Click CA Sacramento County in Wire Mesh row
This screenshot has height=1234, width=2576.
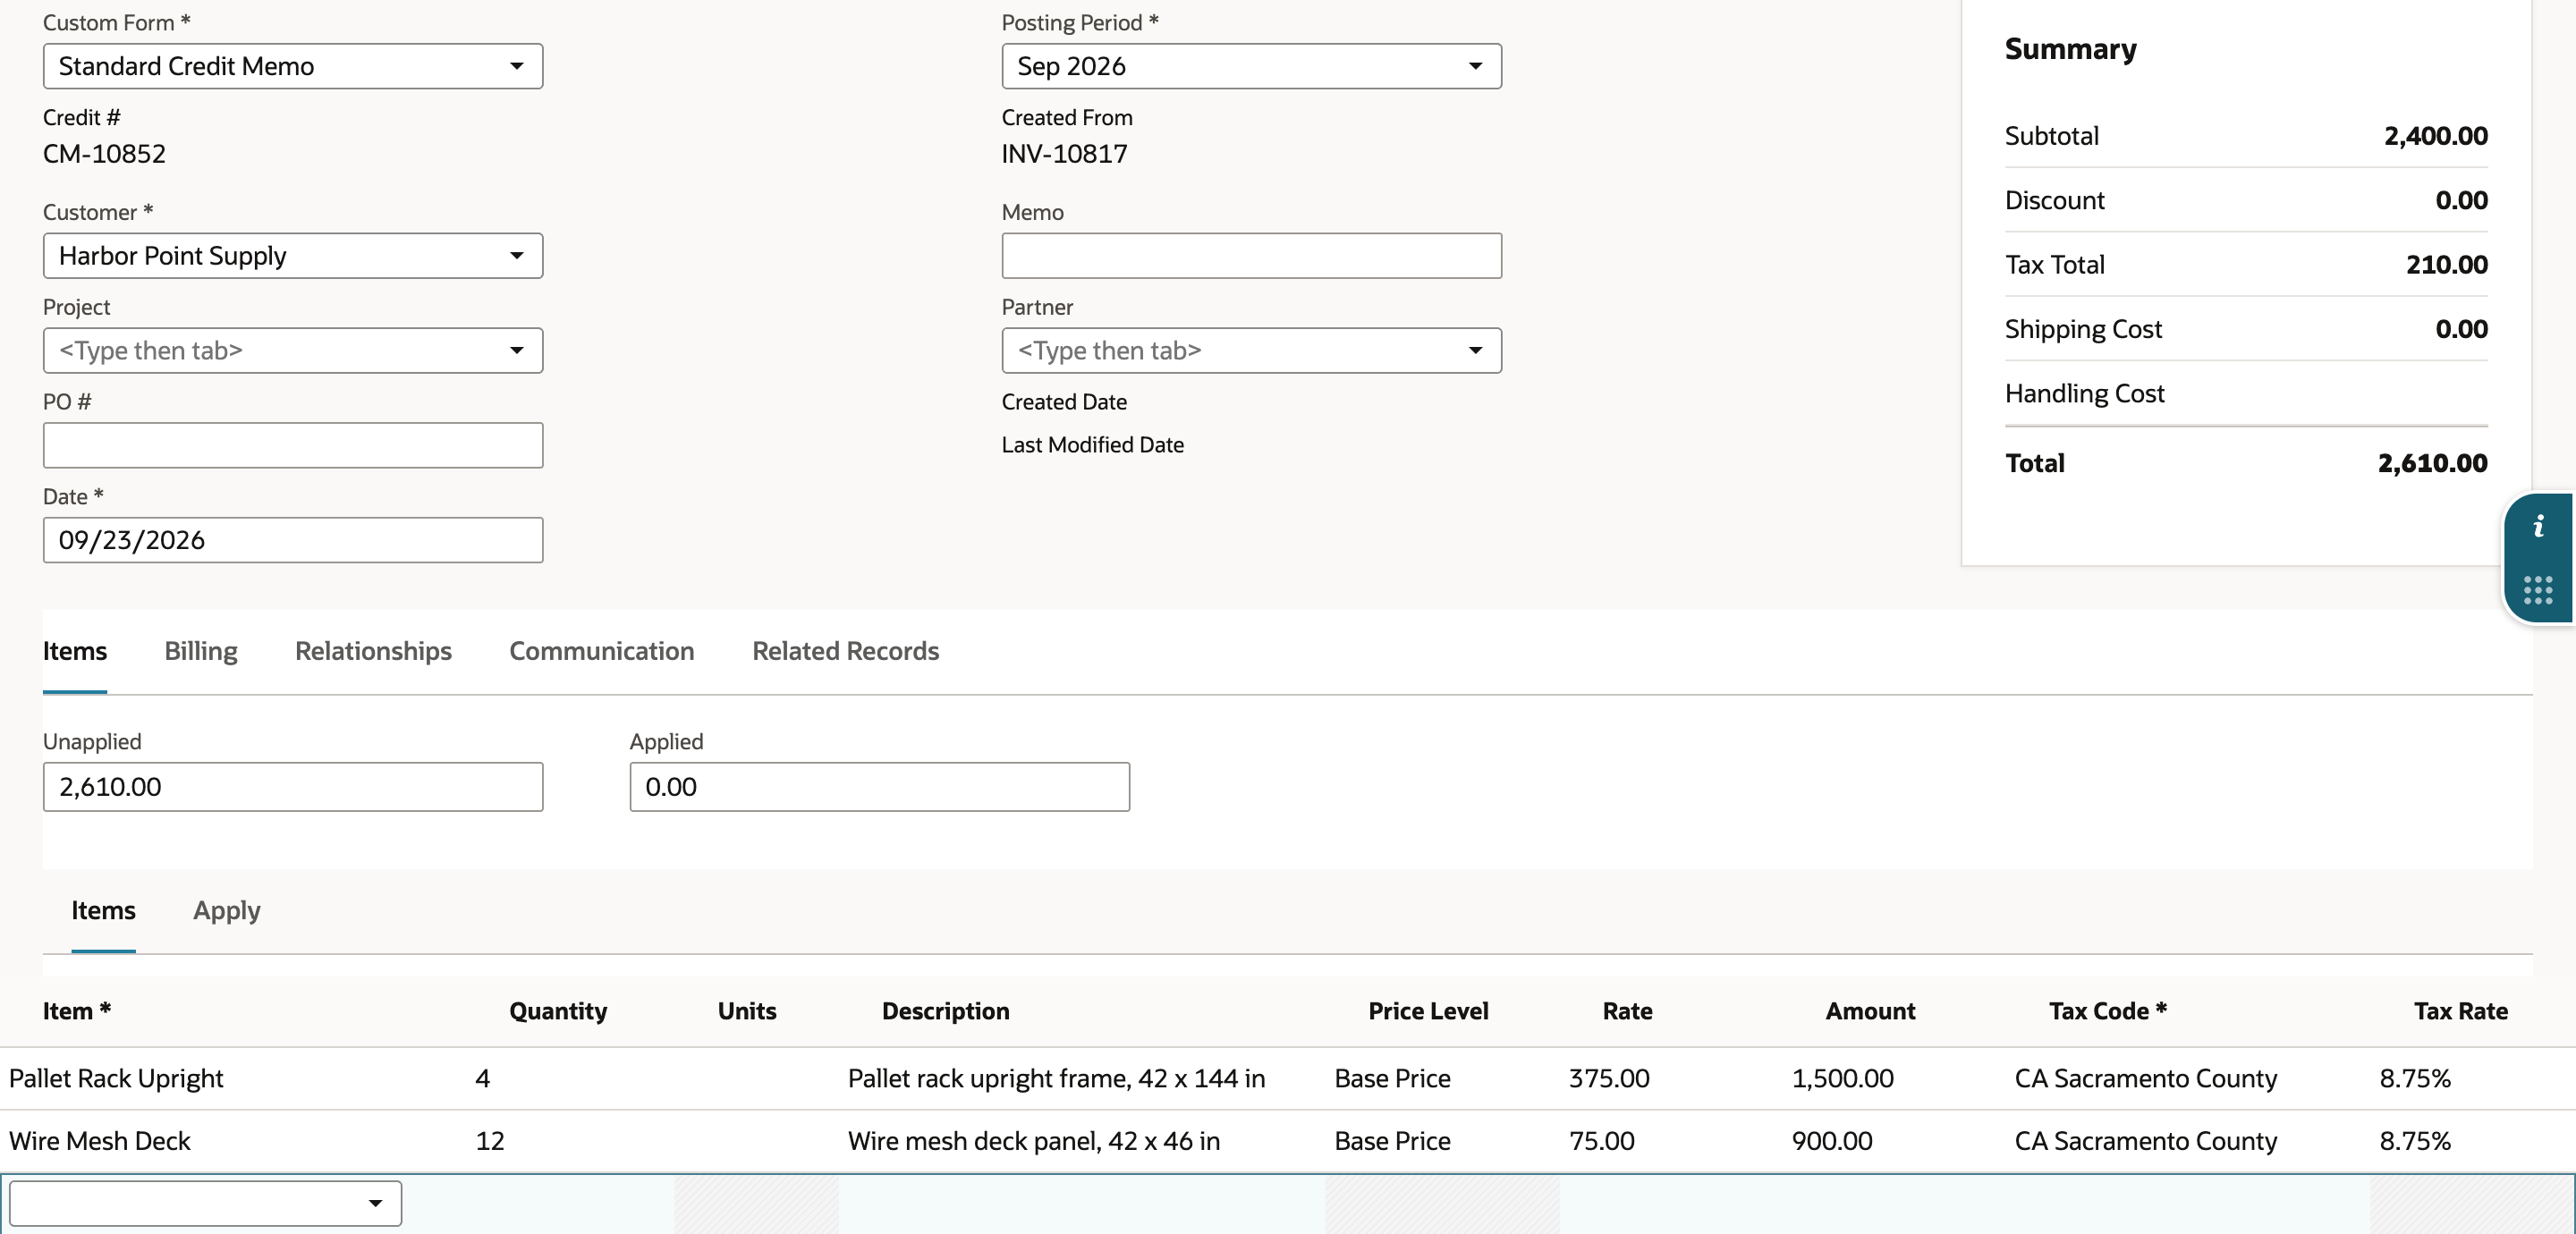pyautogui.click(x=2145, y=1141)
